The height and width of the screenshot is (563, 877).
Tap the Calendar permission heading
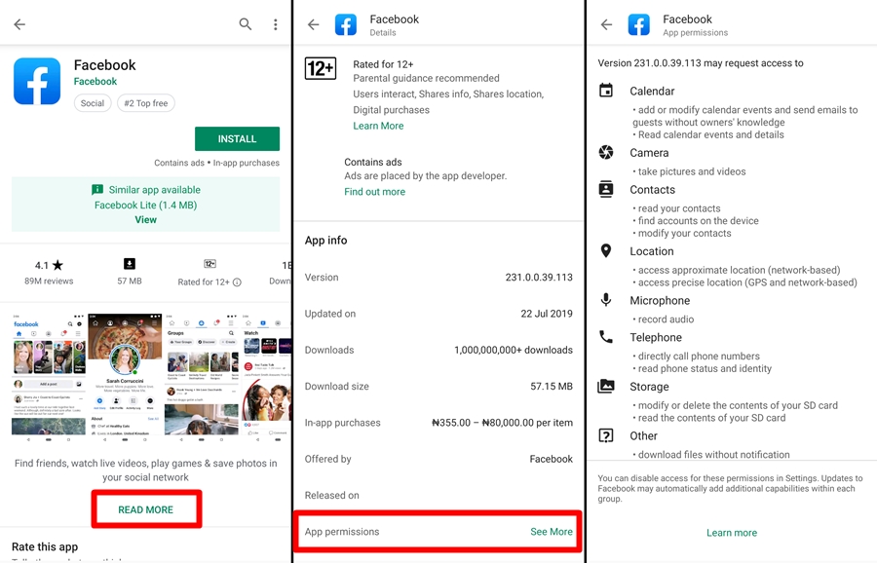coord(652,92)
